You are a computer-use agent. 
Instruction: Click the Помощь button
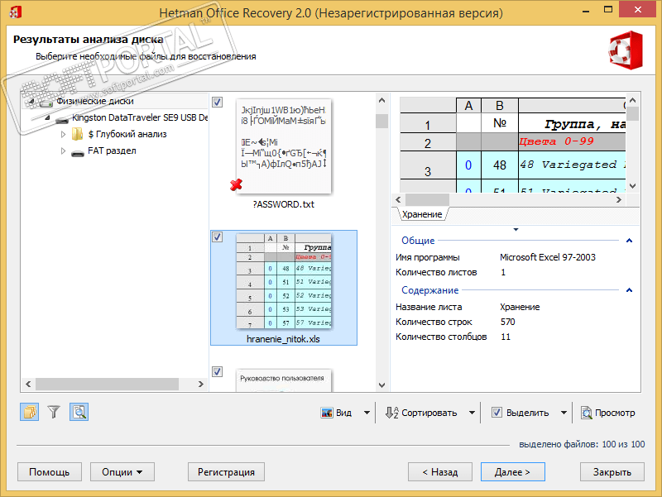pos(50,471)
